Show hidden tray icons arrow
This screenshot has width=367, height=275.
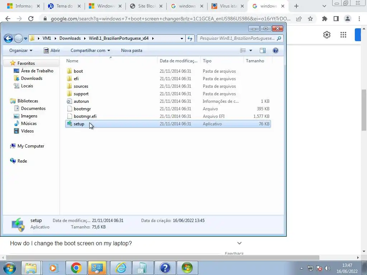click(x=301, y=268)
